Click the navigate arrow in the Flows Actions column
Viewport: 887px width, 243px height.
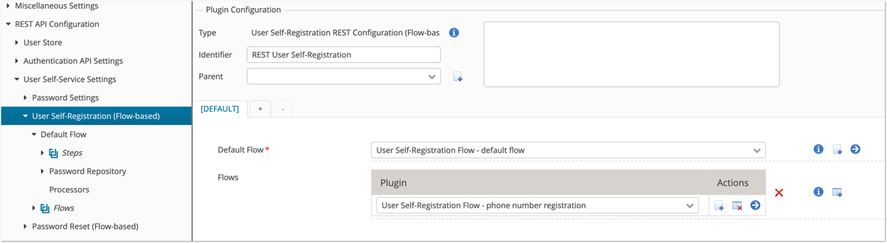pyautogui.click(x=755, y=206)
